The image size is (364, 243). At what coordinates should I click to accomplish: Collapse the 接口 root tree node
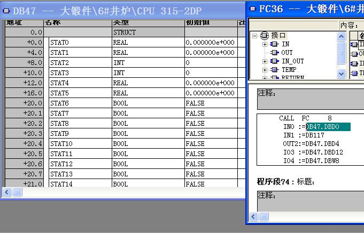(255, 36)
